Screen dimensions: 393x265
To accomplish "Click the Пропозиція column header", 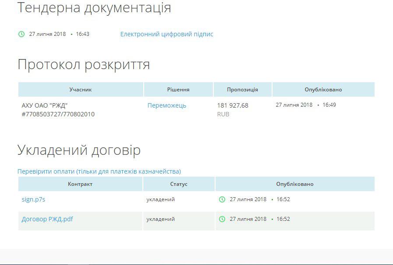I will [x=242, y=90].
